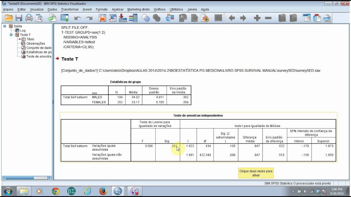The height and width of the screenshot is (197, 351).
Task: Click the processor ready status bar text
Action: (298, 183)
